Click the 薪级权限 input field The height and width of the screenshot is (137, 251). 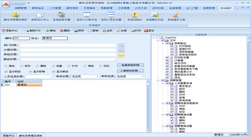tap(68, 59)
